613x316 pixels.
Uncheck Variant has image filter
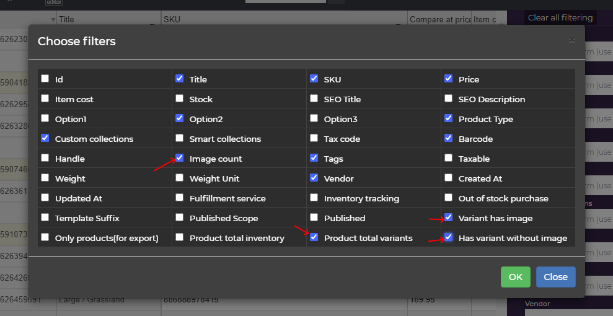pos(448,217)
